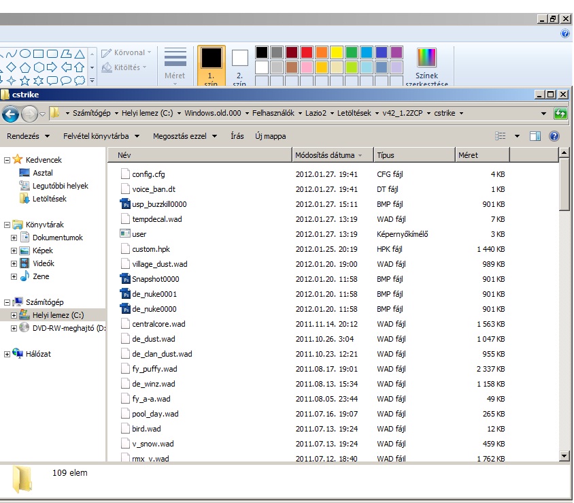This screenshot has width=574, height=503.
Task: Open the Körvonal outline dropdown in Paint
Action: (126, 53)
